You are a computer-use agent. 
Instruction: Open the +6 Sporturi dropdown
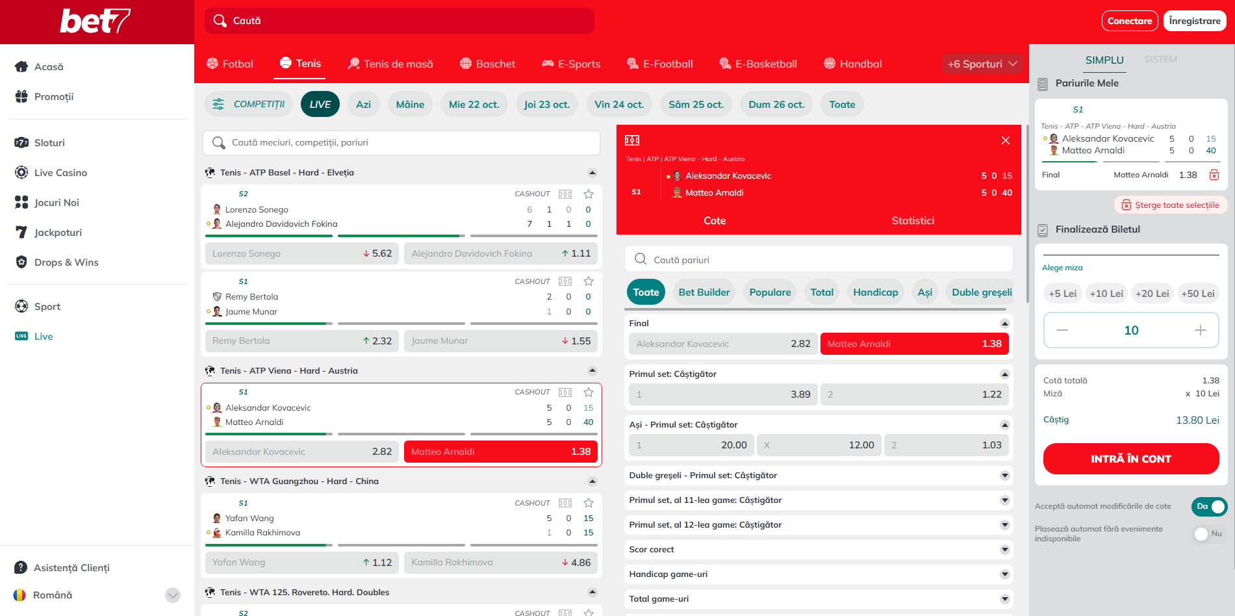tap(982, 64)
